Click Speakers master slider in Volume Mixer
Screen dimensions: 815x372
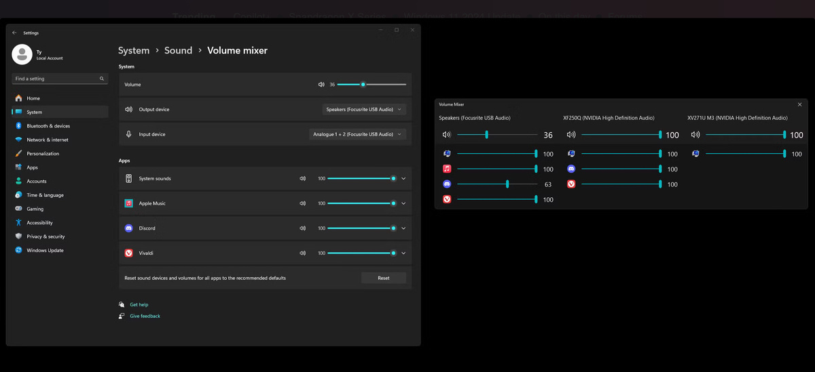pyautogui.click(x=497, y=135)
